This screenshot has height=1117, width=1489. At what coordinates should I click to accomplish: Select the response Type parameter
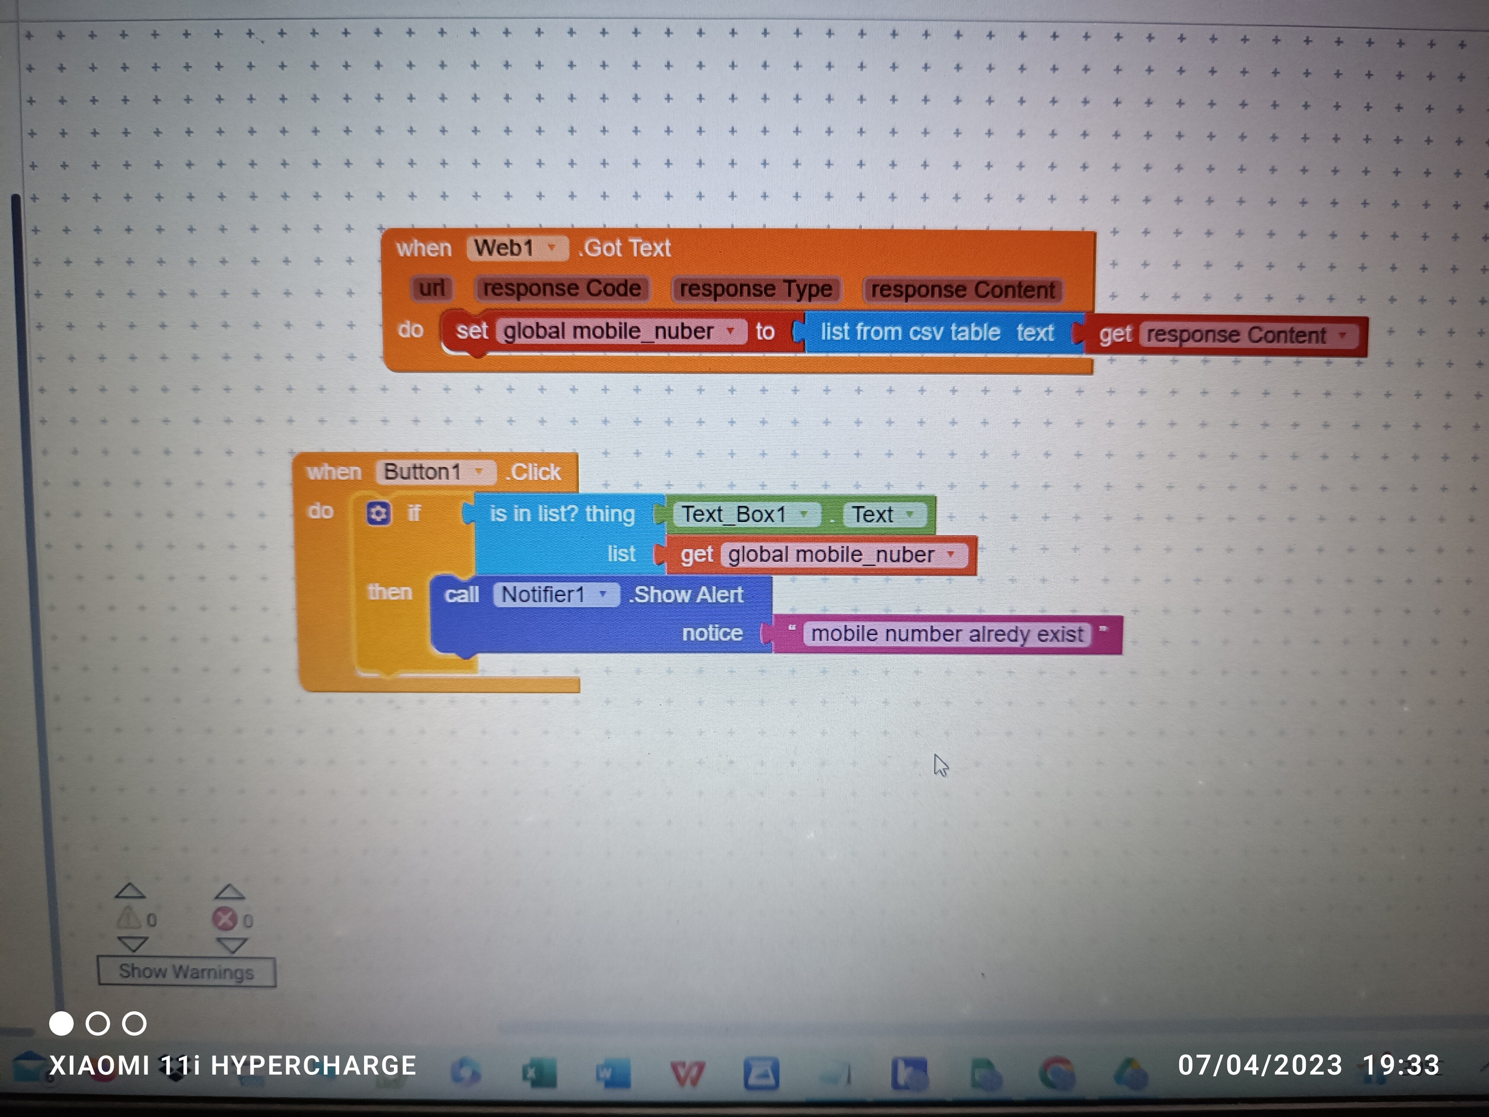click(756, 290)
